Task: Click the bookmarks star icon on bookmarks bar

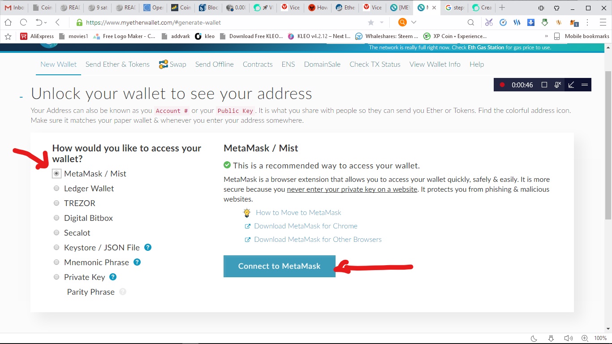Action: point(8,36)
